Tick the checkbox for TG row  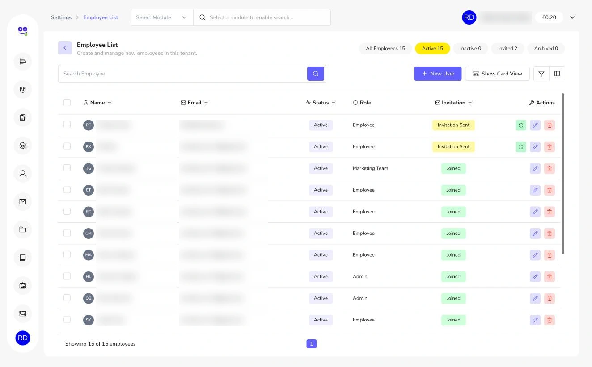pos(67,168)
